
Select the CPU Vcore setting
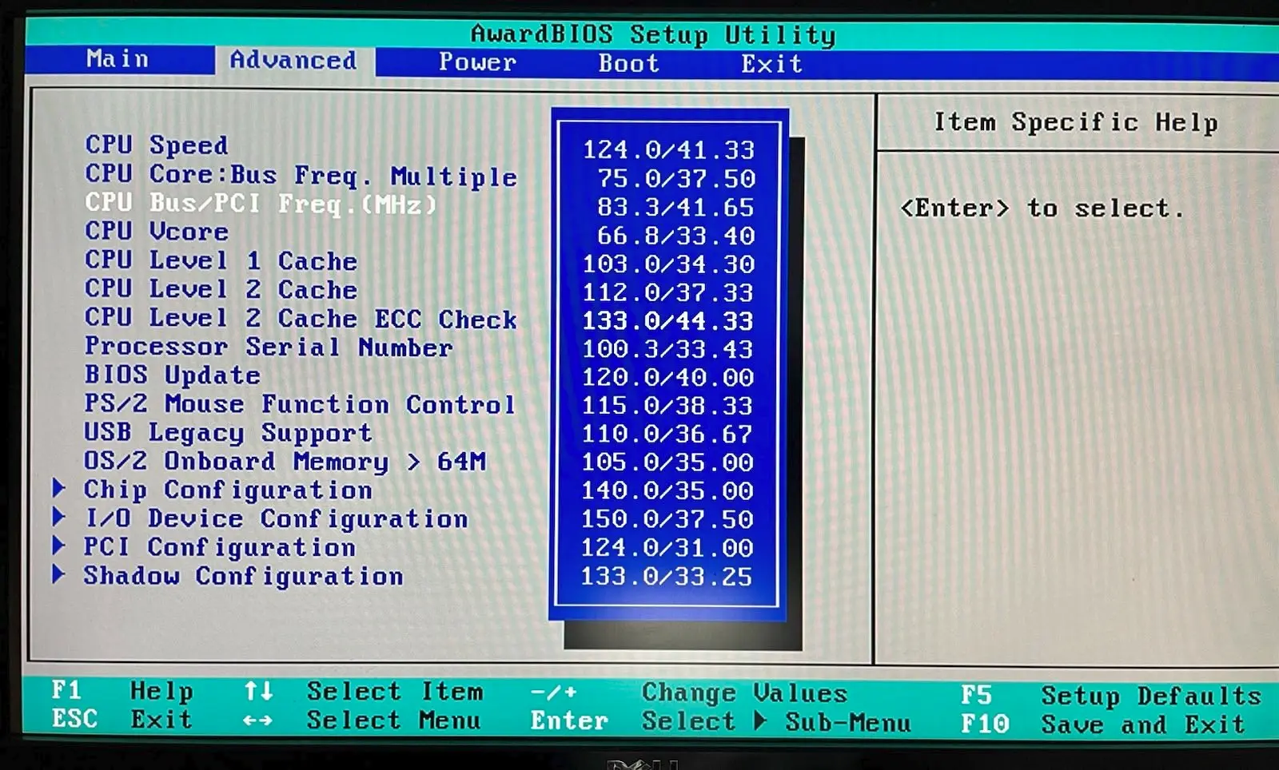pyautogui.click(x=157, y=232)
